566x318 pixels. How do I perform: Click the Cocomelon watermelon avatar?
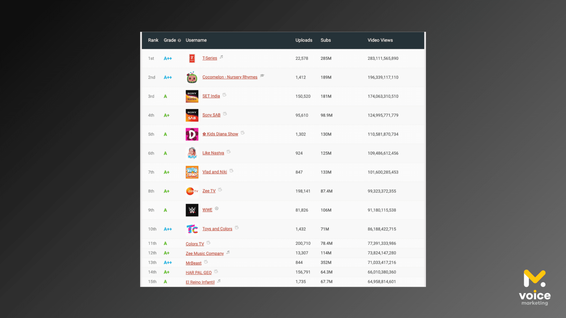coord(192,78)
